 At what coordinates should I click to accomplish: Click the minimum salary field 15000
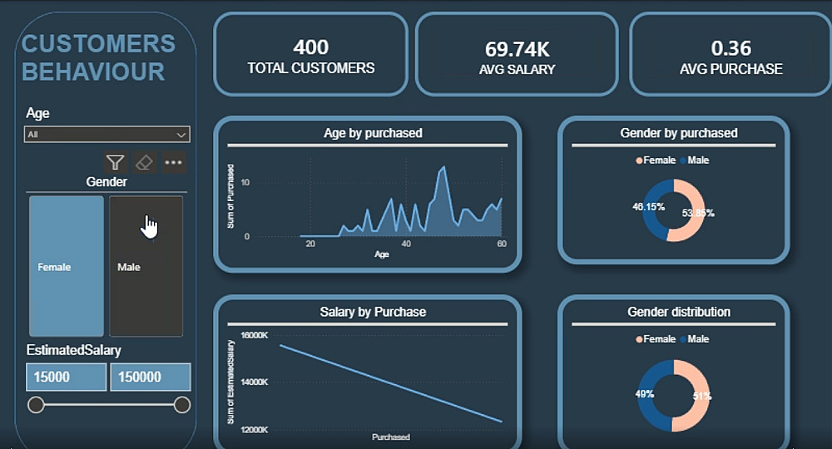tap(67, 377)
